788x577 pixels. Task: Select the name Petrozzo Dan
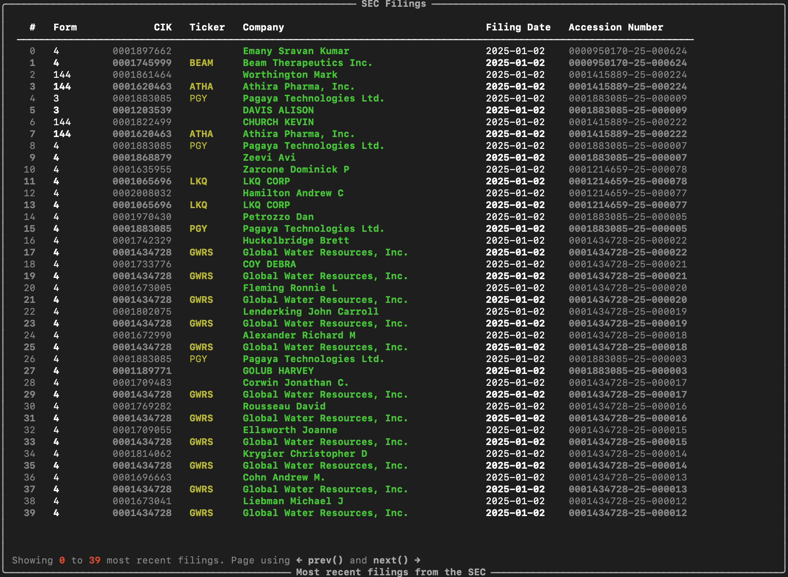click(x=278, y=217)
